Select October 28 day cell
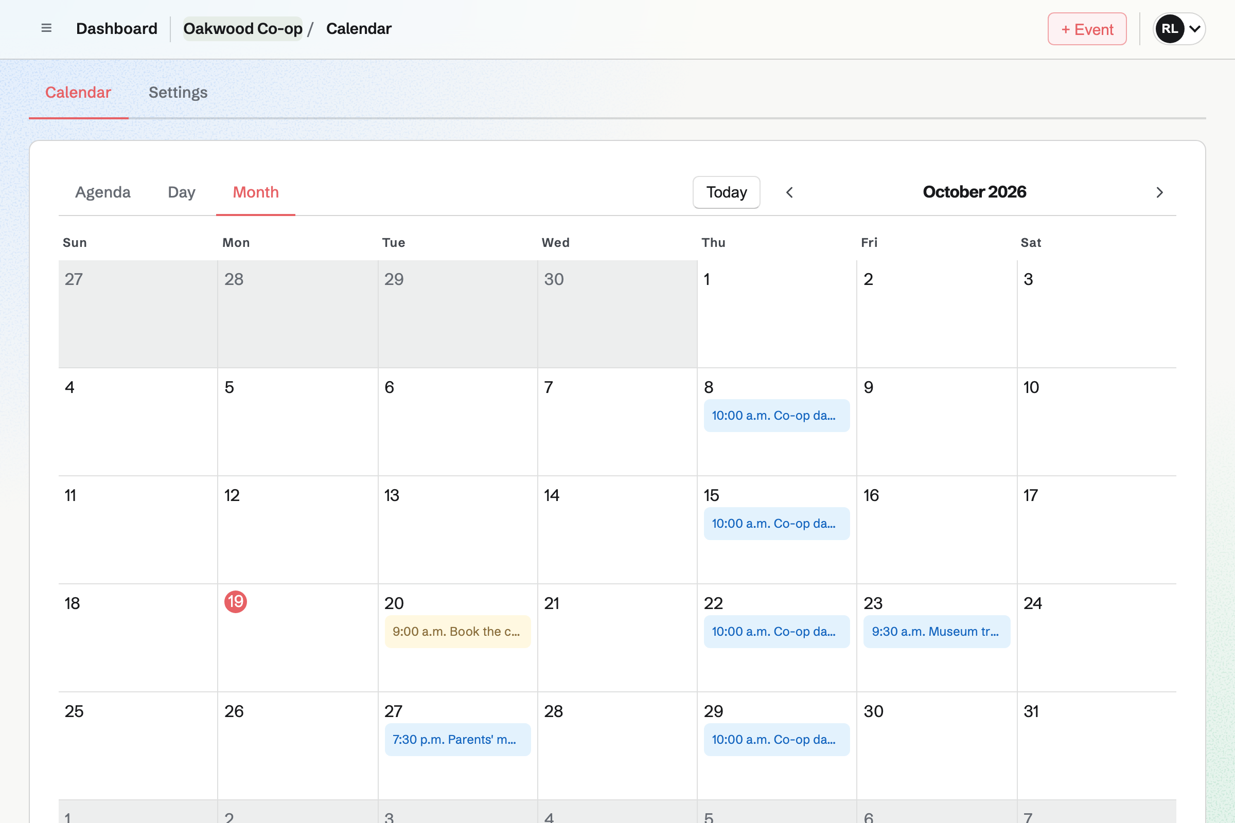This screenshot has width=1235, height=823. pyautogui.click(x=617, y=746)
